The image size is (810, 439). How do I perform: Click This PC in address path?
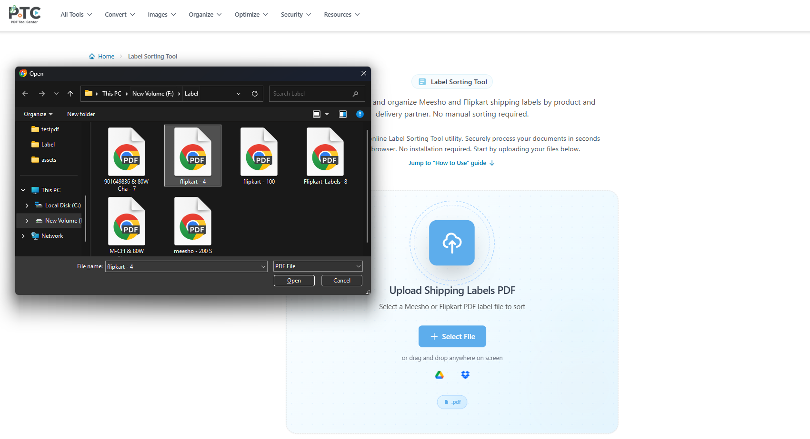(112, 94)
